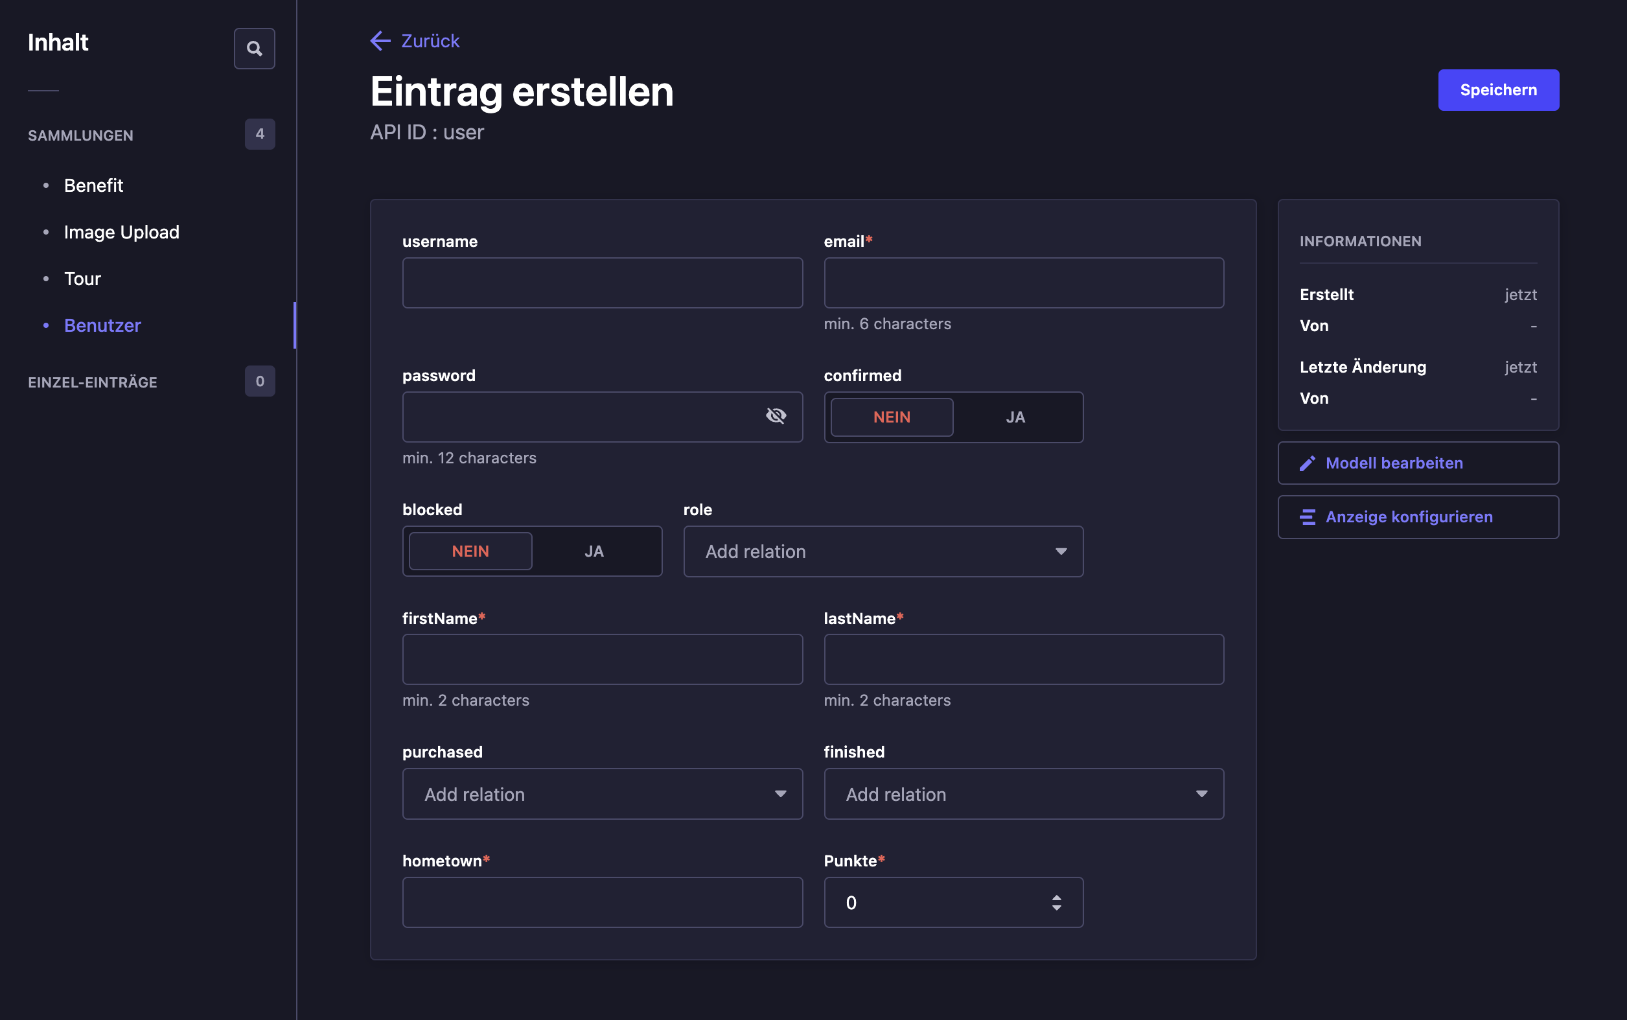Click the back arrow icon next to Zurück
Viewport: 1627px width, 1020px height.
(x=380, y=41)
